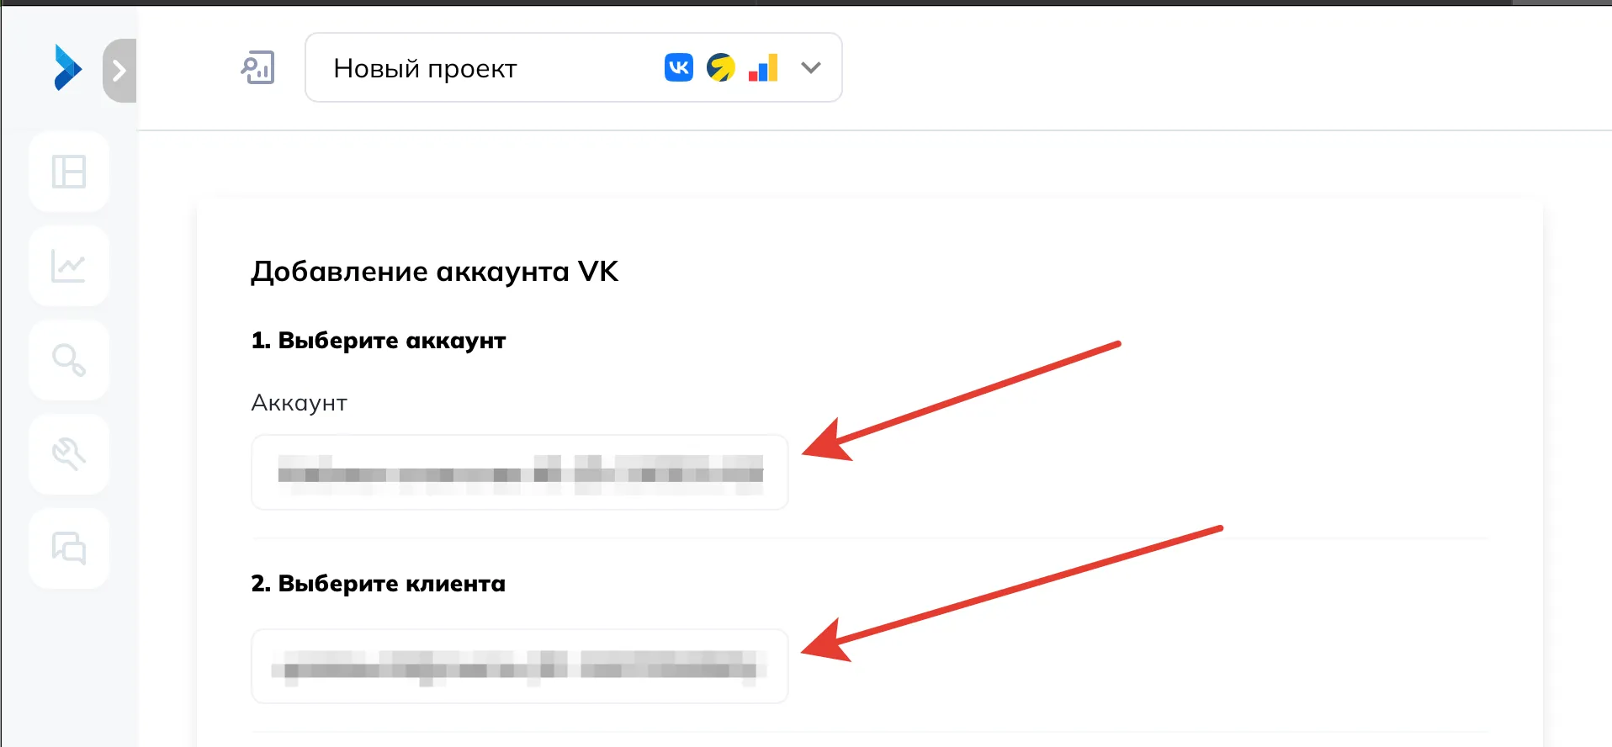The image size is (1612, 747).
Task: Open the magnifier search sidebar icon
Action: tap(69, 360)
